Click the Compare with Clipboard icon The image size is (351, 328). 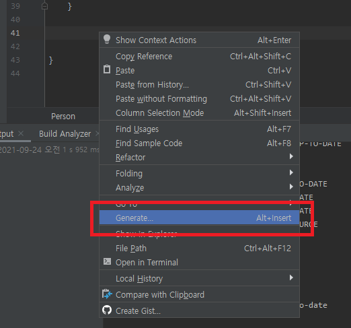(107, 294)
